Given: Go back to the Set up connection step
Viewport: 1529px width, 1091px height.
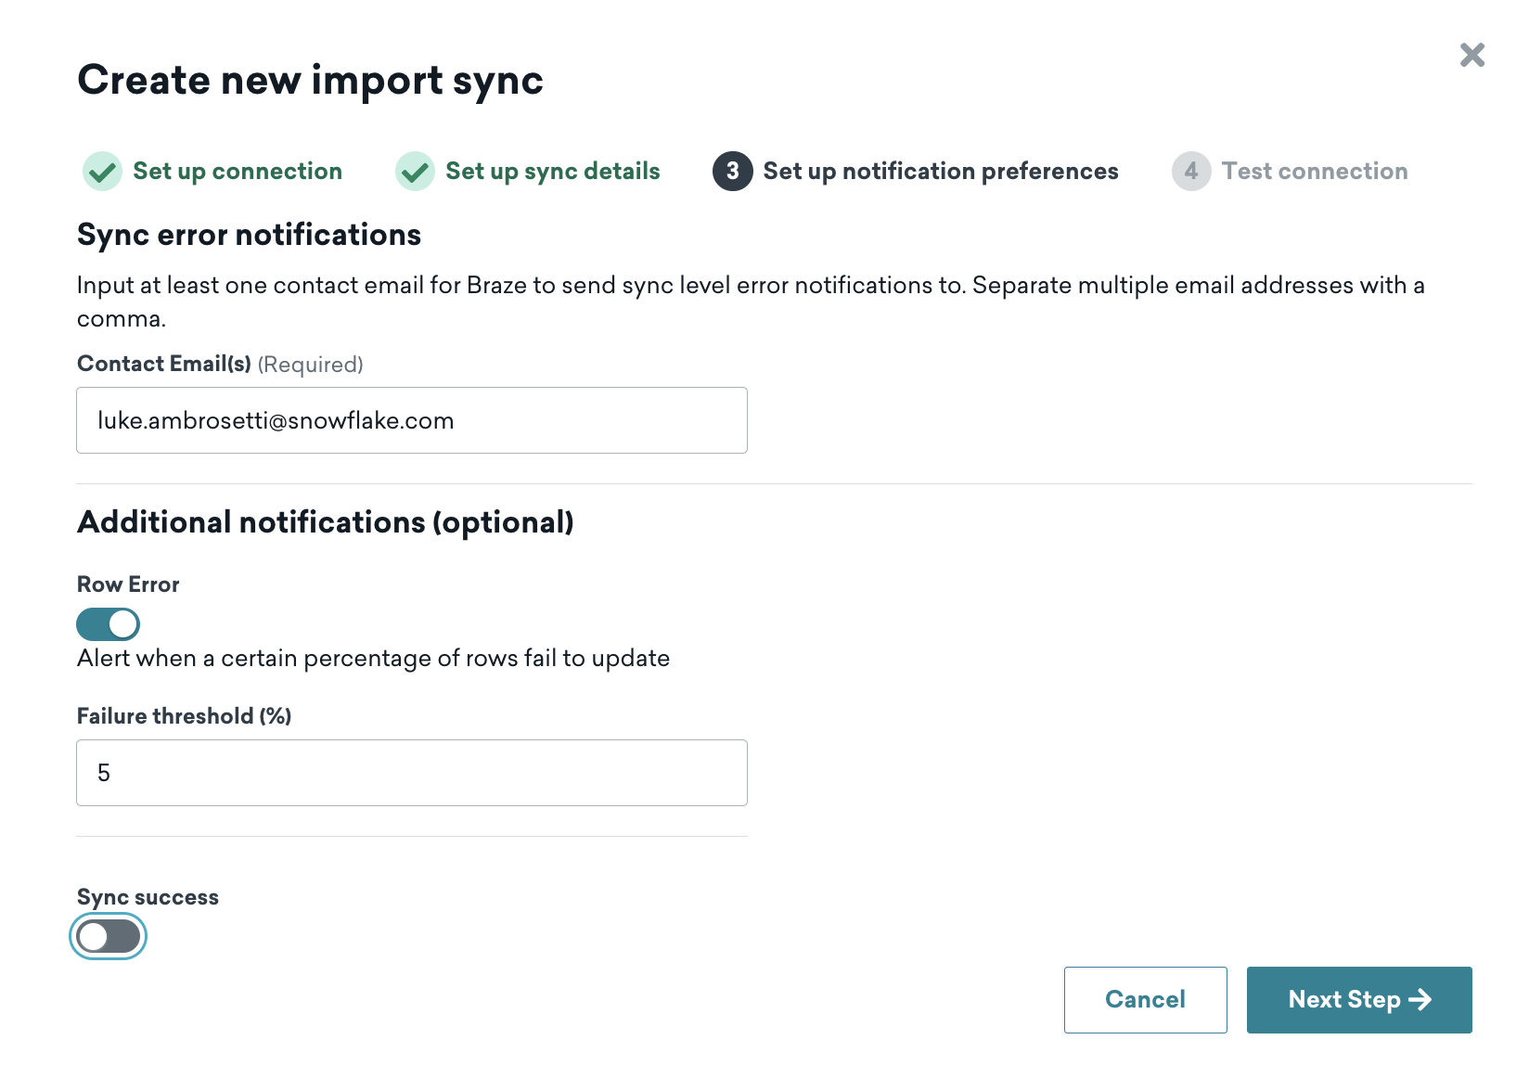Looking at the screenshot, I should tap(237, 172).
